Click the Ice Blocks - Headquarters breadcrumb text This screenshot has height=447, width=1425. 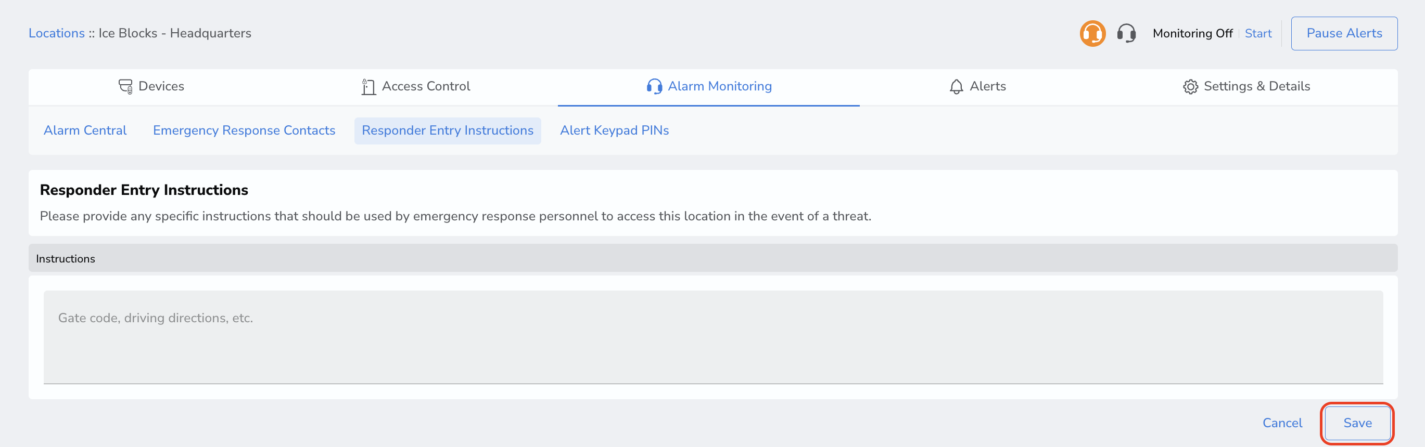175,33
